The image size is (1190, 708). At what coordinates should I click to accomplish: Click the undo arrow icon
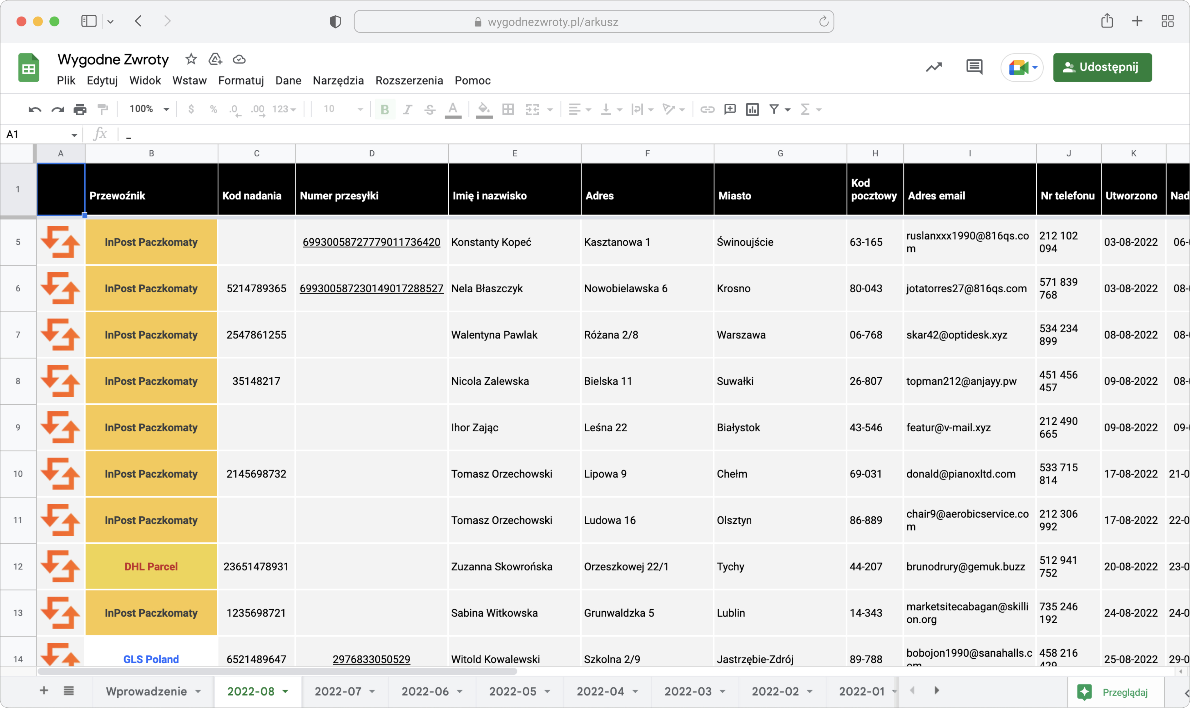point(35,110)
